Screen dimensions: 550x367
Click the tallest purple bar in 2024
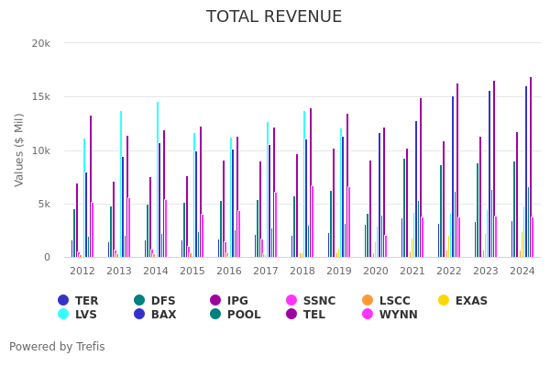530,167
